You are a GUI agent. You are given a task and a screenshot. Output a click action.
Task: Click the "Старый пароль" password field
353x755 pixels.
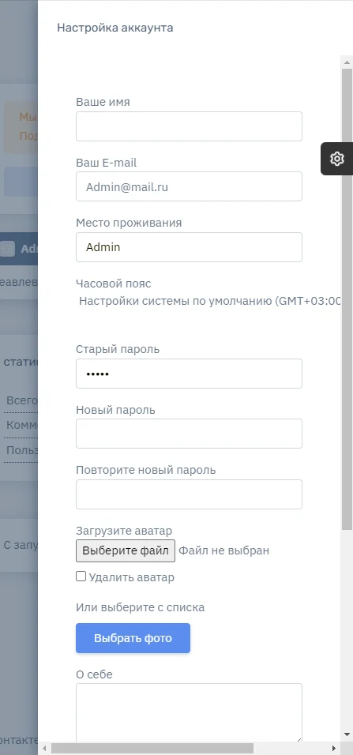pyautogui.click(x=189, y=374)
